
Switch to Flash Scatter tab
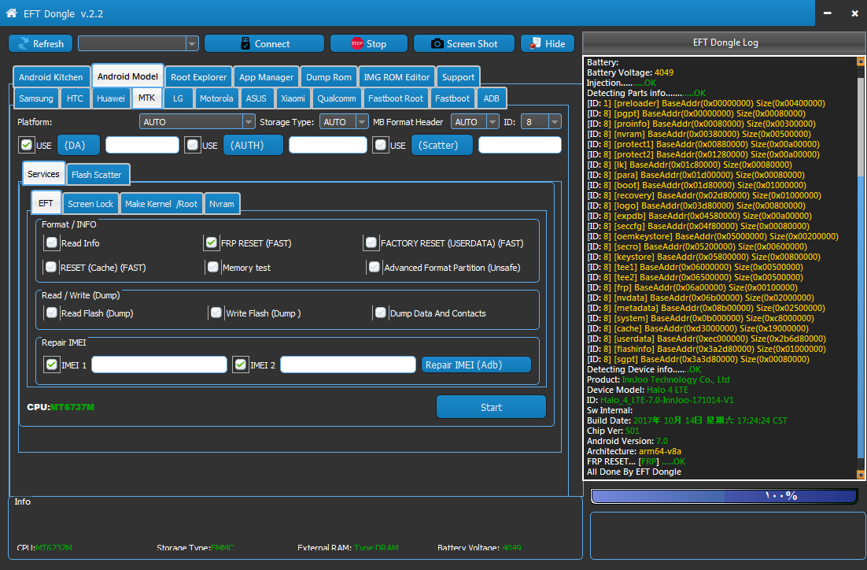point(98,174)
